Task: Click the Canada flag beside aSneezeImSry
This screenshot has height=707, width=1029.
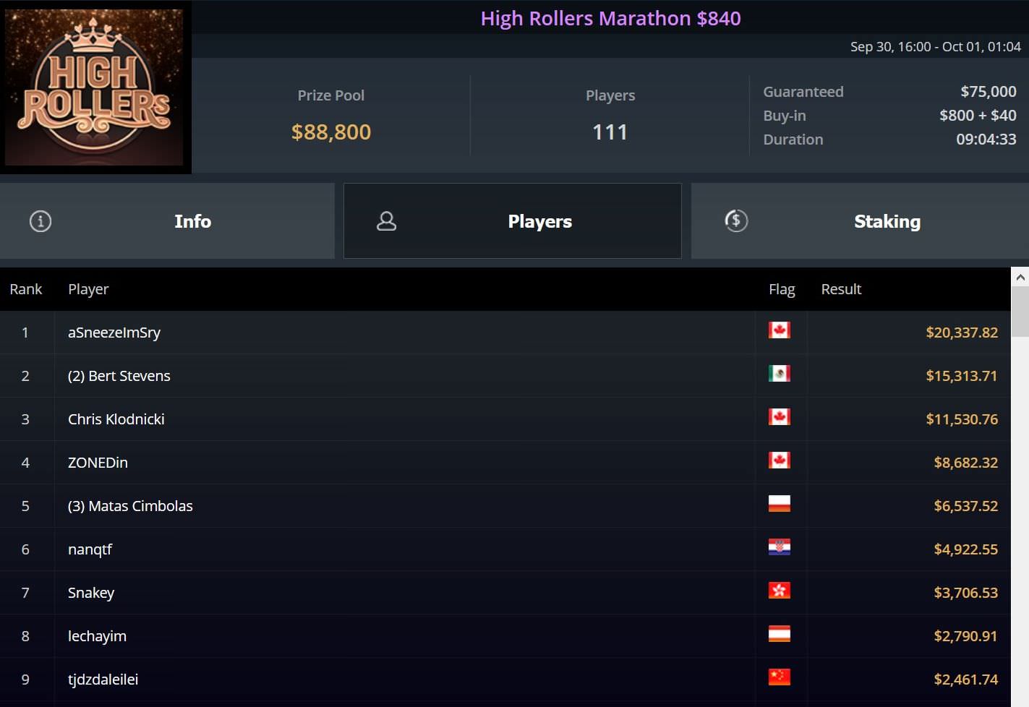Action: coord(779,330)
